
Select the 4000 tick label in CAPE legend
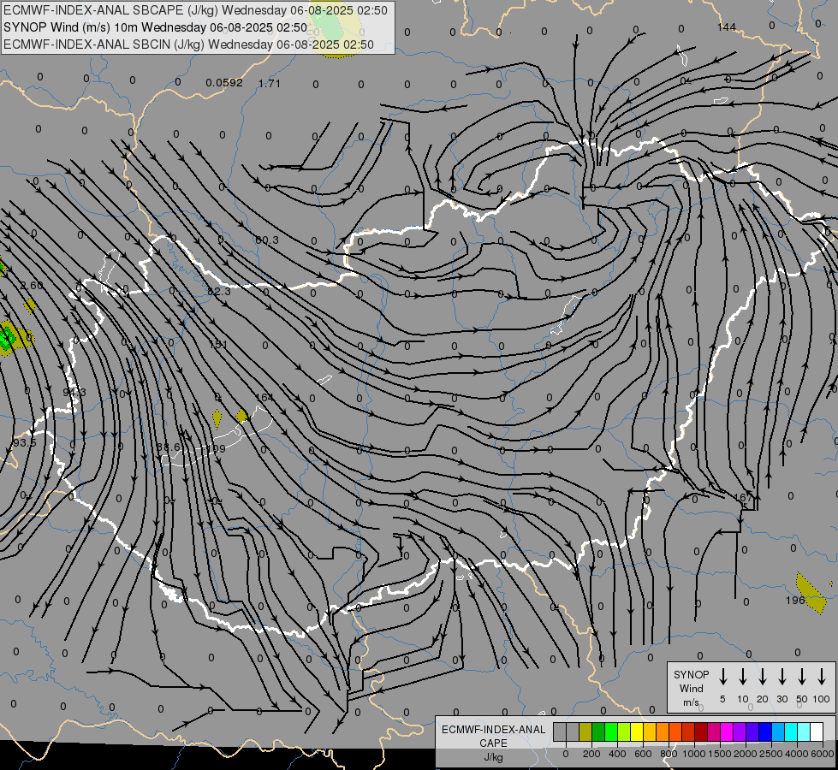[x=797, y=754]
